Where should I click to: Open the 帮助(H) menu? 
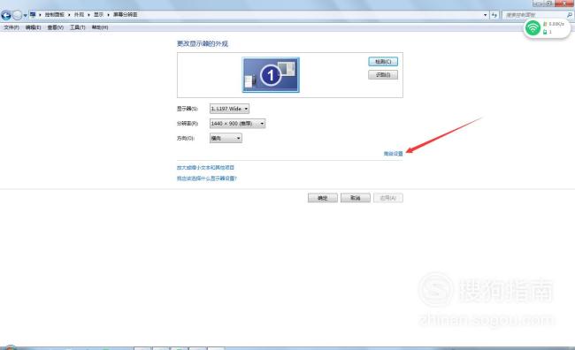click(100, 27)
